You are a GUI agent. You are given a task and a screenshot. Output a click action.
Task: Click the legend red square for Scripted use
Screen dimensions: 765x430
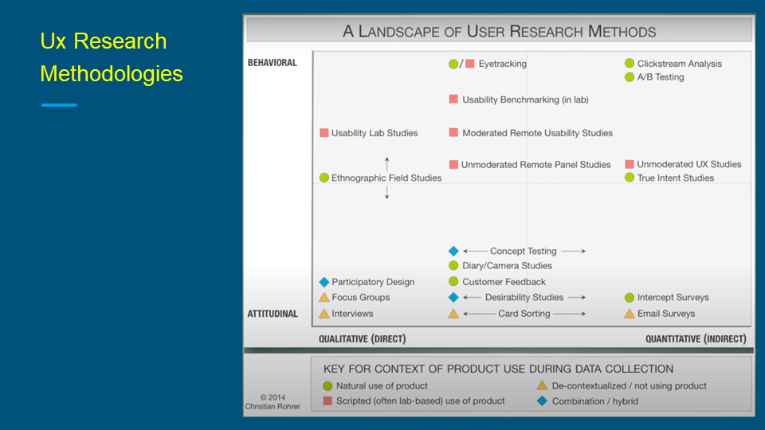coord(328,401)
